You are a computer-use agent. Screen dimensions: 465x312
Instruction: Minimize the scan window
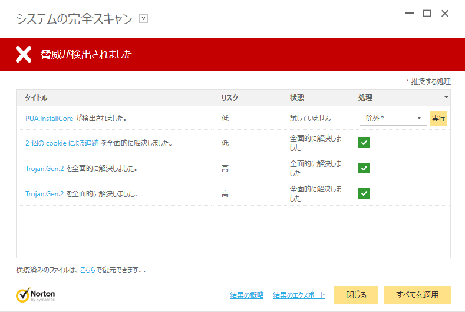click(x=410, y=14)
